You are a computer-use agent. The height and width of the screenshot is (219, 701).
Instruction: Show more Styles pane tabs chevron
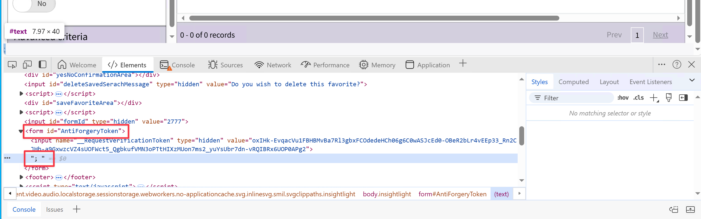692,80
